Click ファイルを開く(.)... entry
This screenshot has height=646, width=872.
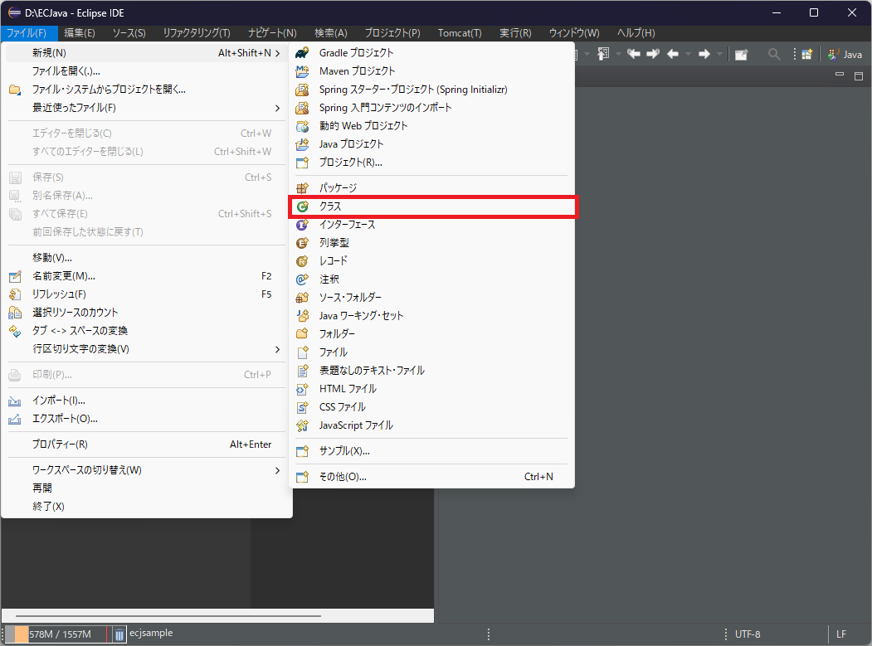click(147, 71)
